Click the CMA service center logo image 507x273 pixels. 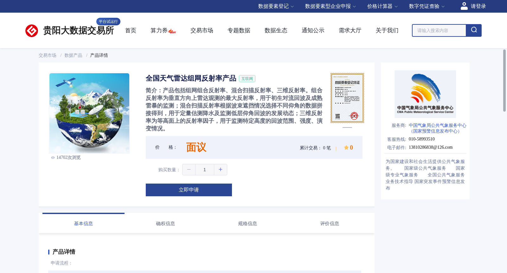point(425,94)
